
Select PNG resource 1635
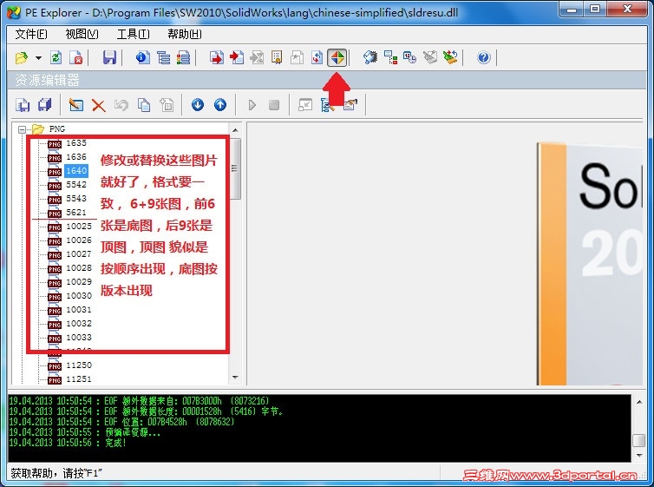pyautogui.click(x=76, y=143)
